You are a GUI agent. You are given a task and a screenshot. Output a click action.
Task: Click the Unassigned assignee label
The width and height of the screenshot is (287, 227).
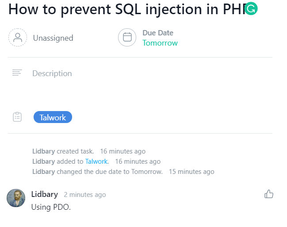pos(53,38)
